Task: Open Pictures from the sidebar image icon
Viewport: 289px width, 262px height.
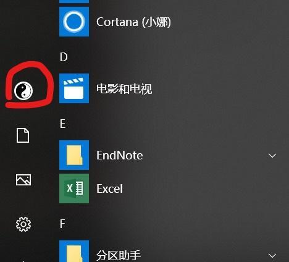Action: coord(23,180)
